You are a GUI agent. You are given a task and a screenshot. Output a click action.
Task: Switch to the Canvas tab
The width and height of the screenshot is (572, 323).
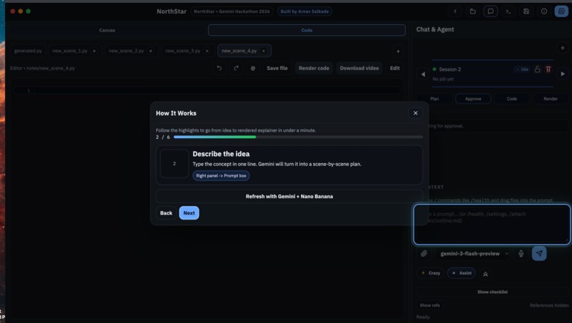click(107, 30)
